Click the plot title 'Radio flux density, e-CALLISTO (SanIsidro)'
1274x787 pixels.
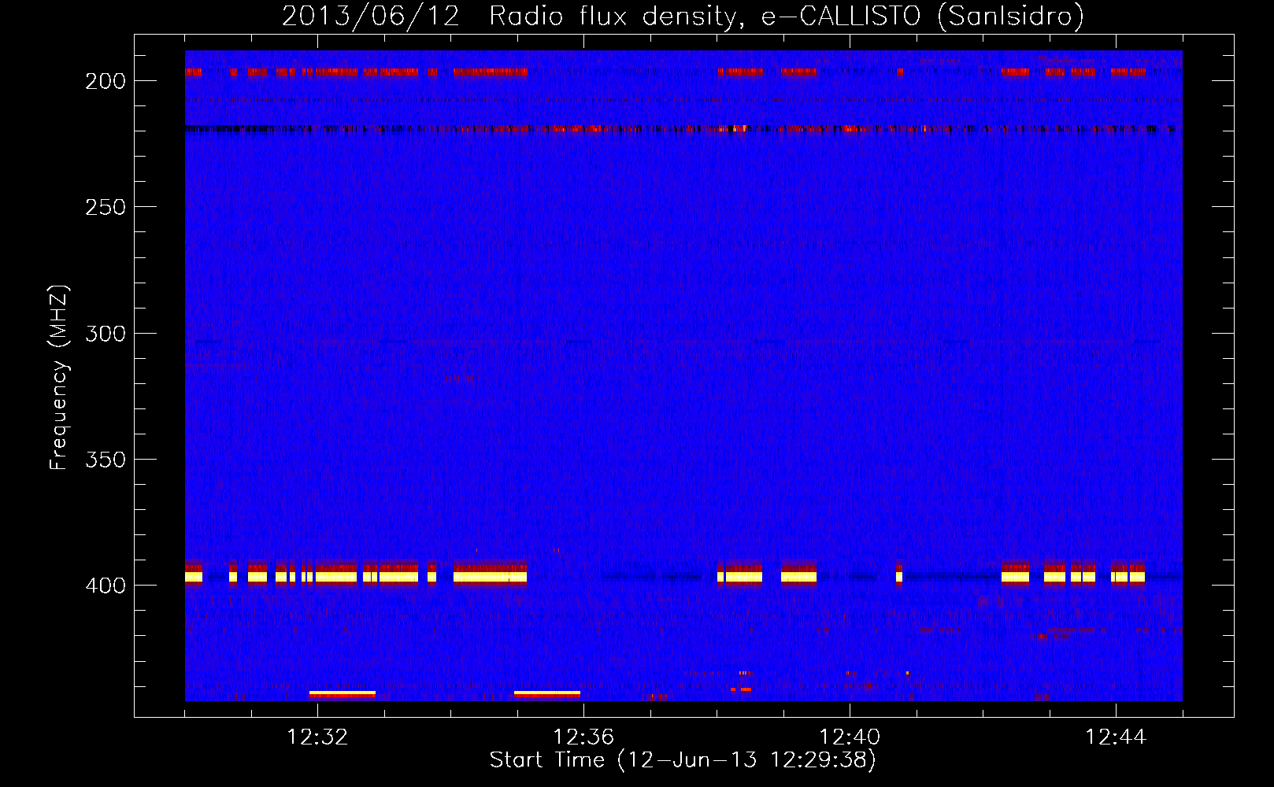tap(787, 16)
